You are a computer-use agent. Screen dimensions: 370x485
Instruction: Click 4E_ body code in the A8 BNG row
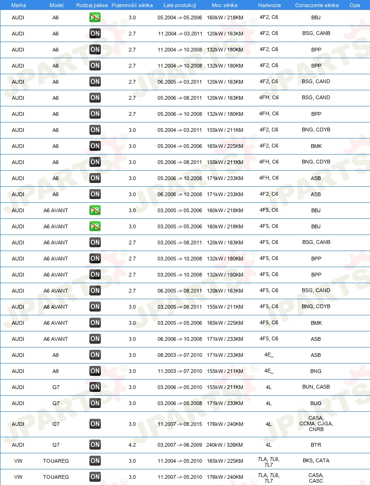click(x=269, y=371)
